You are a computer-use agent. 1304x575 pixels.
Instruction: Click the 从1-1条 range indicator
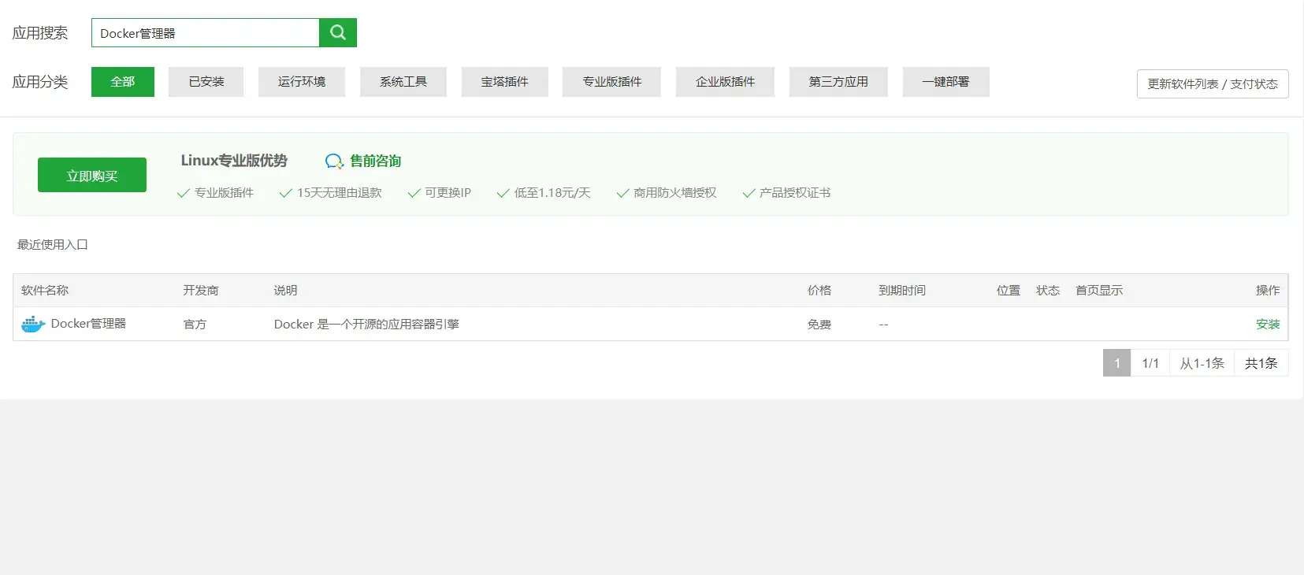[1202, 363]
